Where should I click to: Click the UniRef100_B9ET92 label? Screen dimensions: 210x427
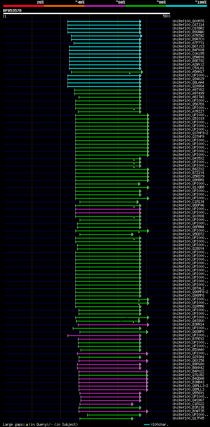188,61
